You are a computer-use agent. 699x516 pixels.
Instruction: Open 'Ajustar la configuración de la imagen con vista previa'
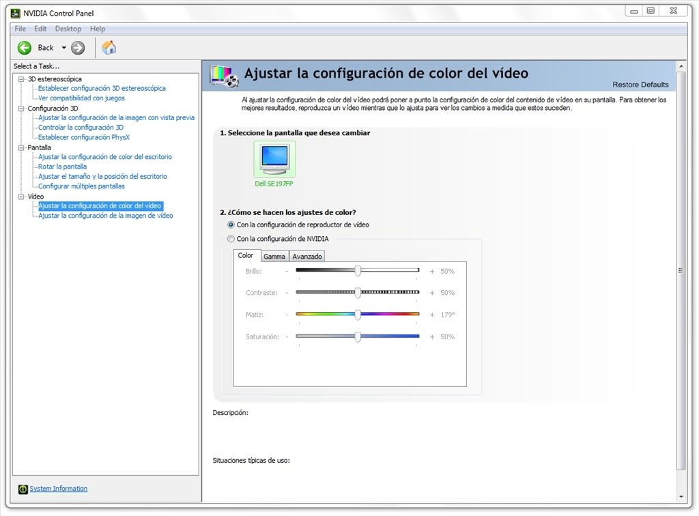116,117
